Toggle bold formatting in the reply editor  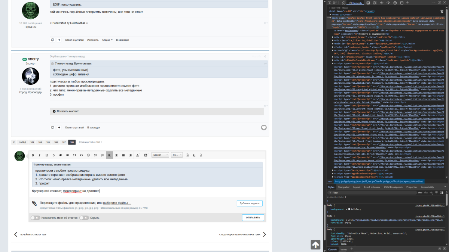pos(33,155)
